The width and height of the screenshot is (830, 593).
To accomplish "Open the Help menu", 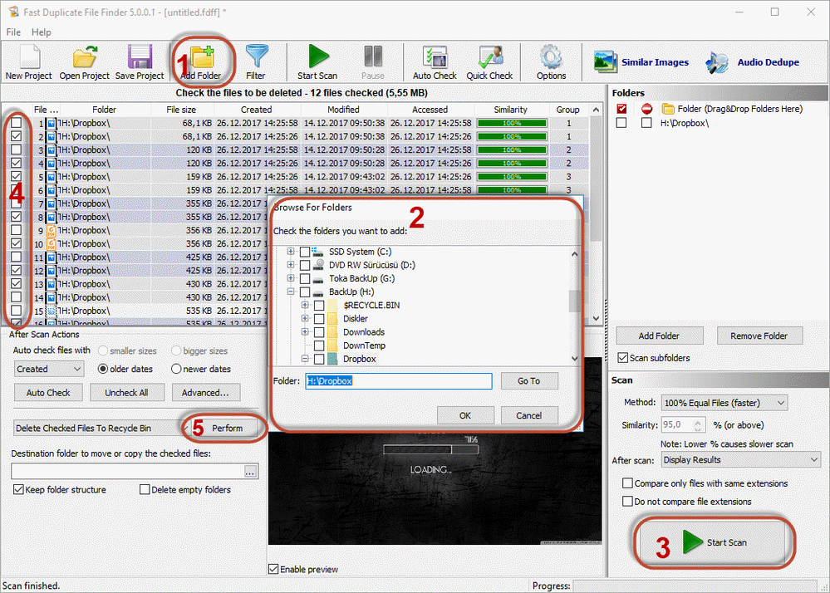I will pyautogui.click(x=42, y=32).
